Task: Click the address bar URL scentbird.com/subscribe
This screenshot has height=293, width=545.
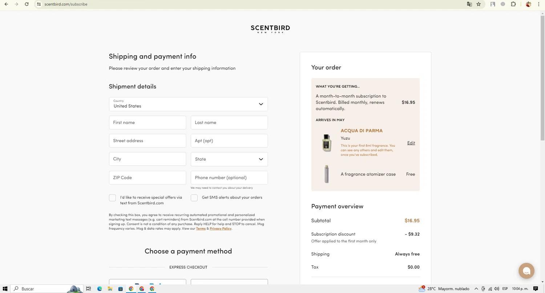Action: [66, 4]
